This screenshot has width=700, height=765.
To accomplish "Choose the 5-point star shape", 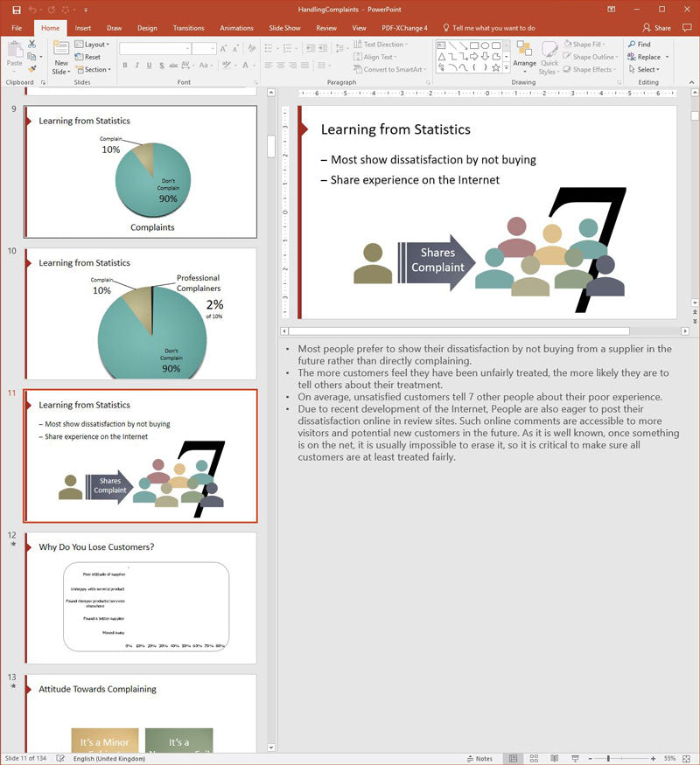I will pos(496,68).
